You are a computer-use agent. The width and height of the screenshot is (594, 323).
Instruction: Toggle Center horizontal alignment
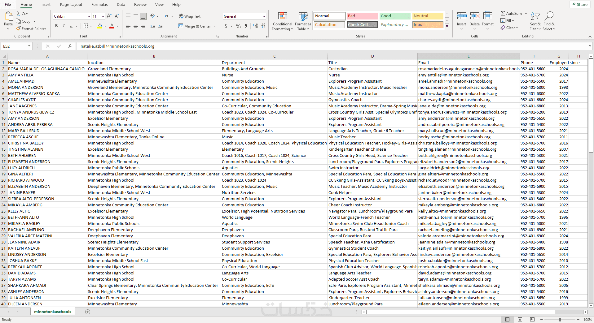(x=135, y=26)
